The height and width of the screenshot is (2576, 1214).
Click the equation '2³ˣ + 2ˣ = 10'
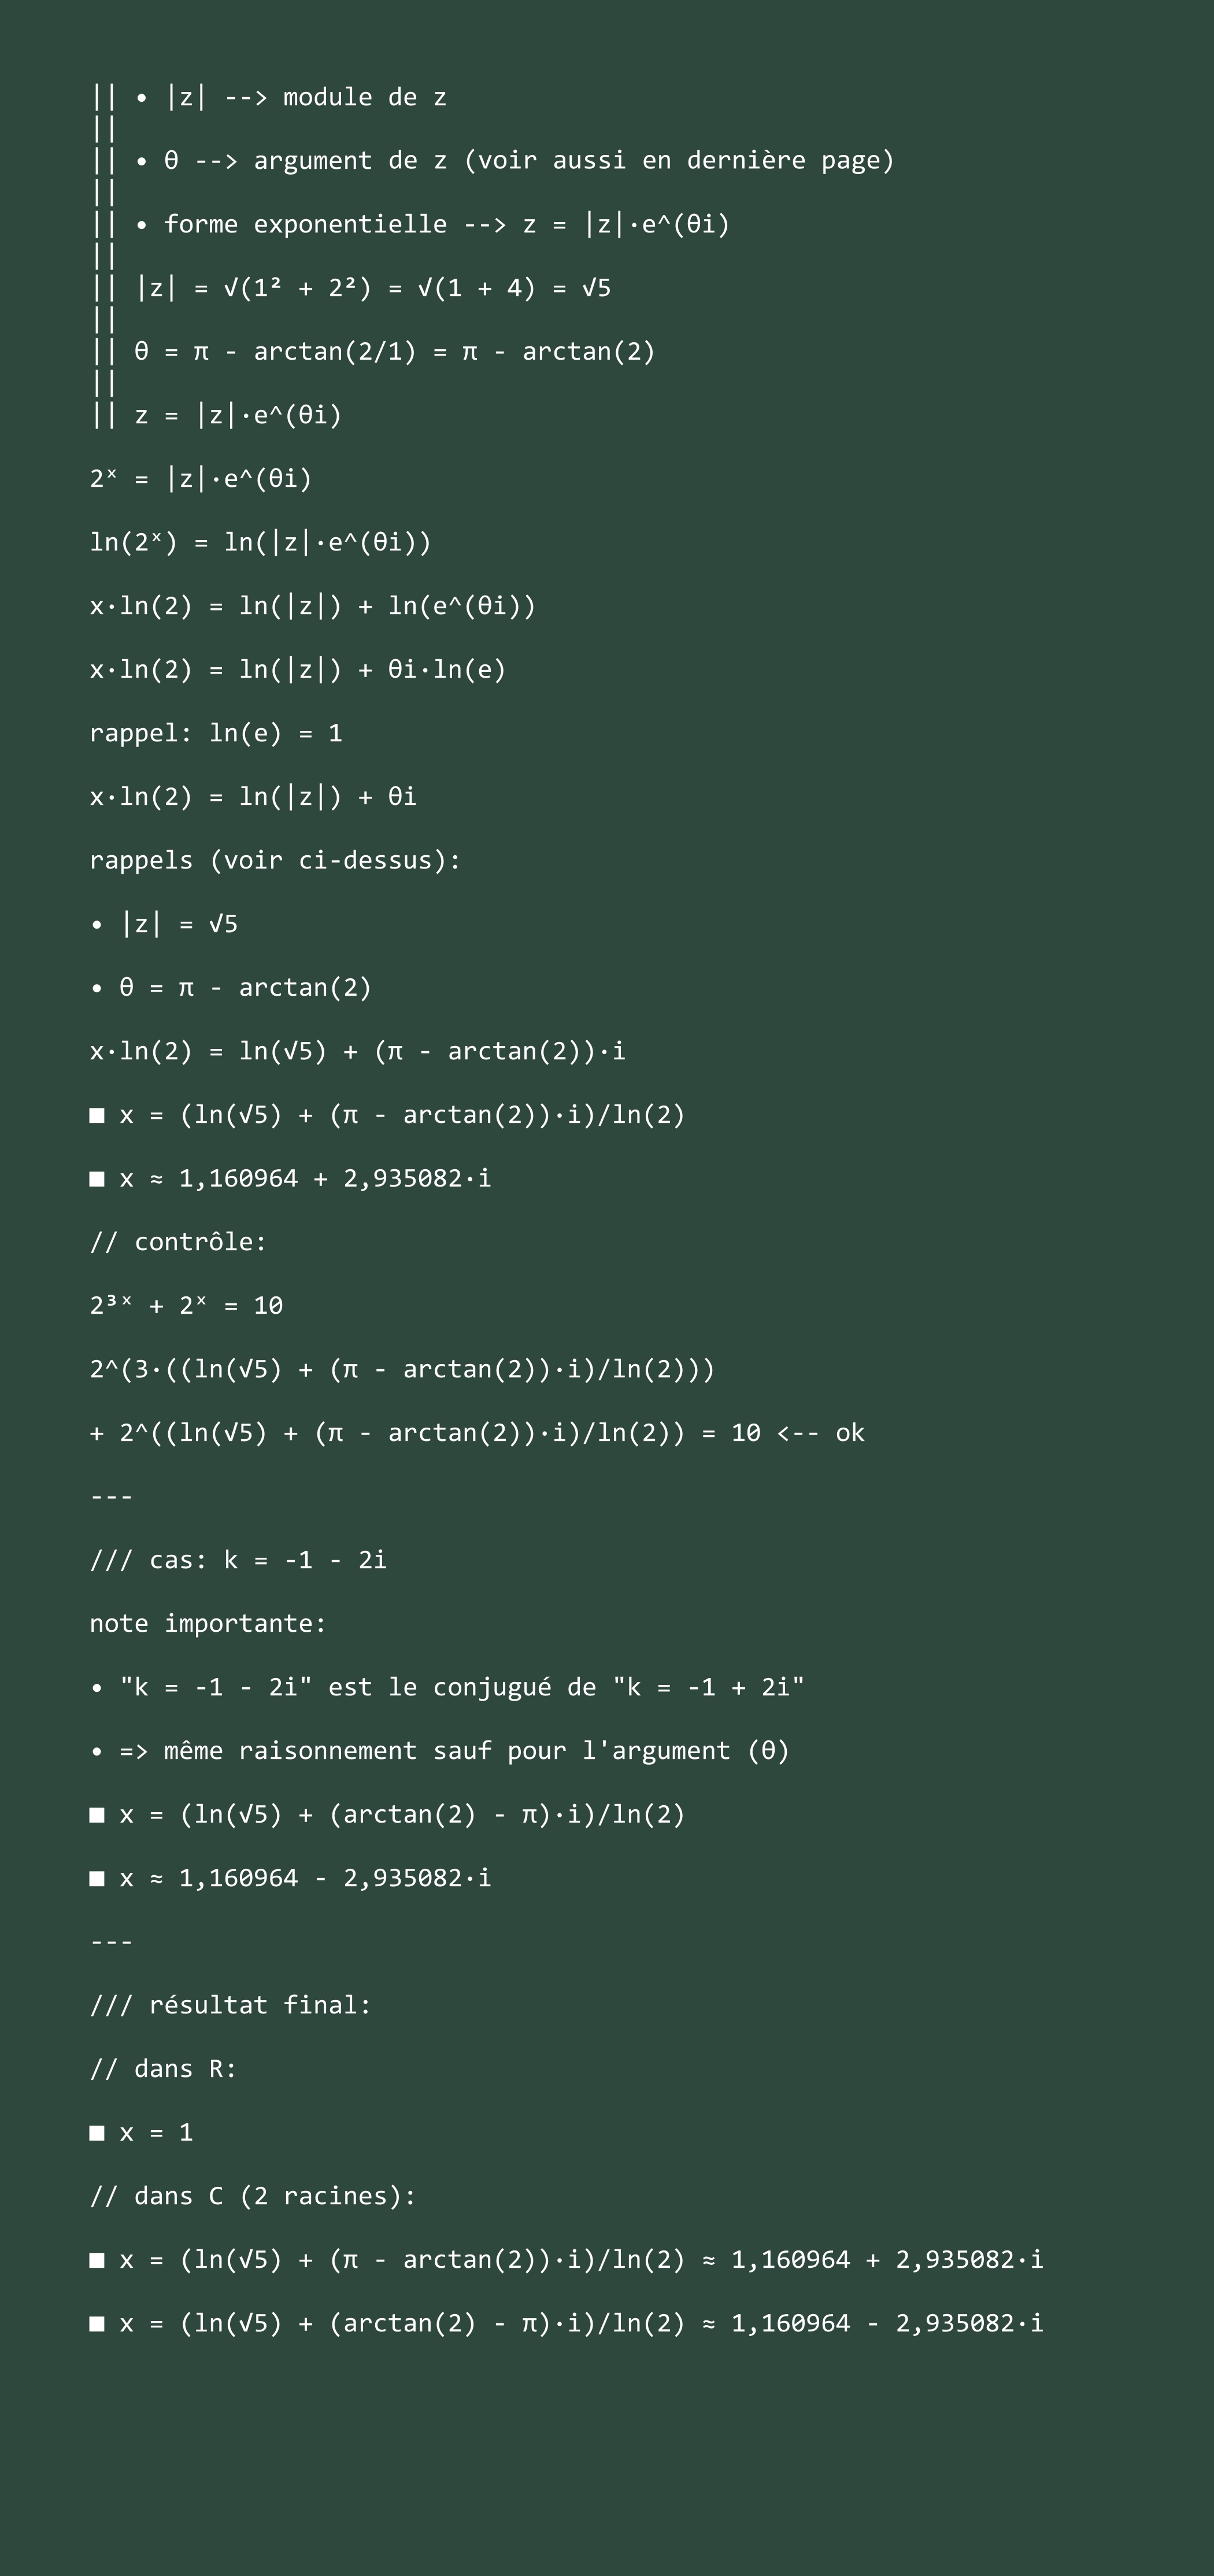point(186,1305)
